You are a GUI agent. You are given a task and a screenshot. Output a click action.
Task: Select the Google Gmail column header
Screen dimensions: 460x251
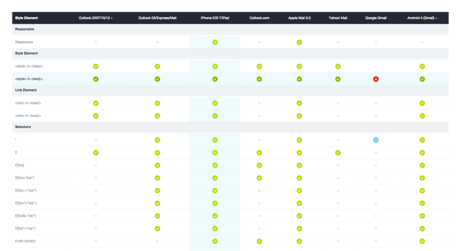point(376,18)
